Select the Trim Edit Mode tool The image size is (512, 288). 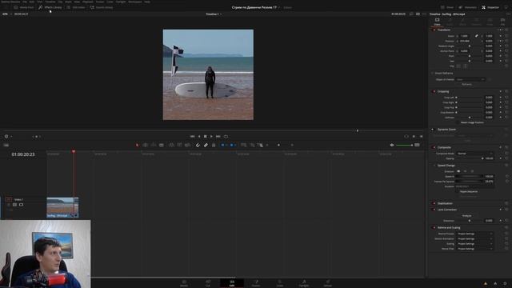146,145
